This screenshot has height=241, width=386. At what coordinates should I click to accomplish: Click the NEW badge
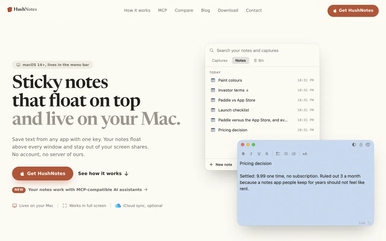point(19,190)
